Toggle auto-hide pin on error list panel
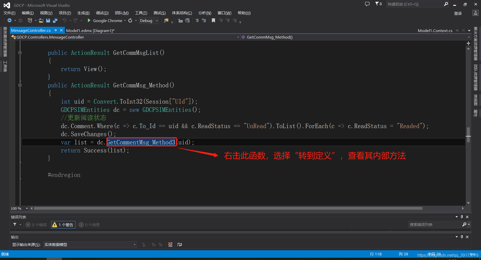Viewport: 481px width, 260px height. (462, 217)
